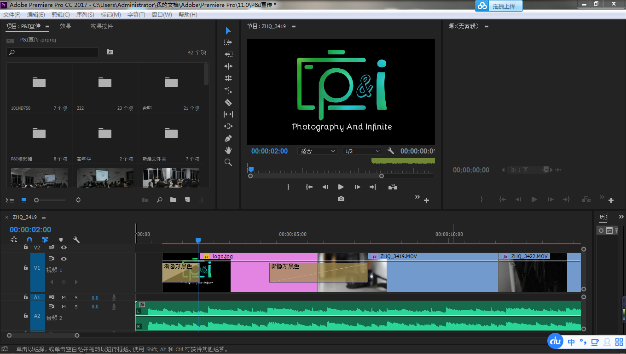Select the Pen tool
626x354 pixels.
(x=228, y=138)
